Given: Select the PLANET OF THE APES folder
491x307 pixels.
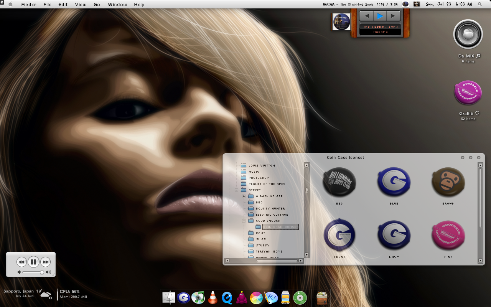Looking at the screenshot, I should pos(263,184).
